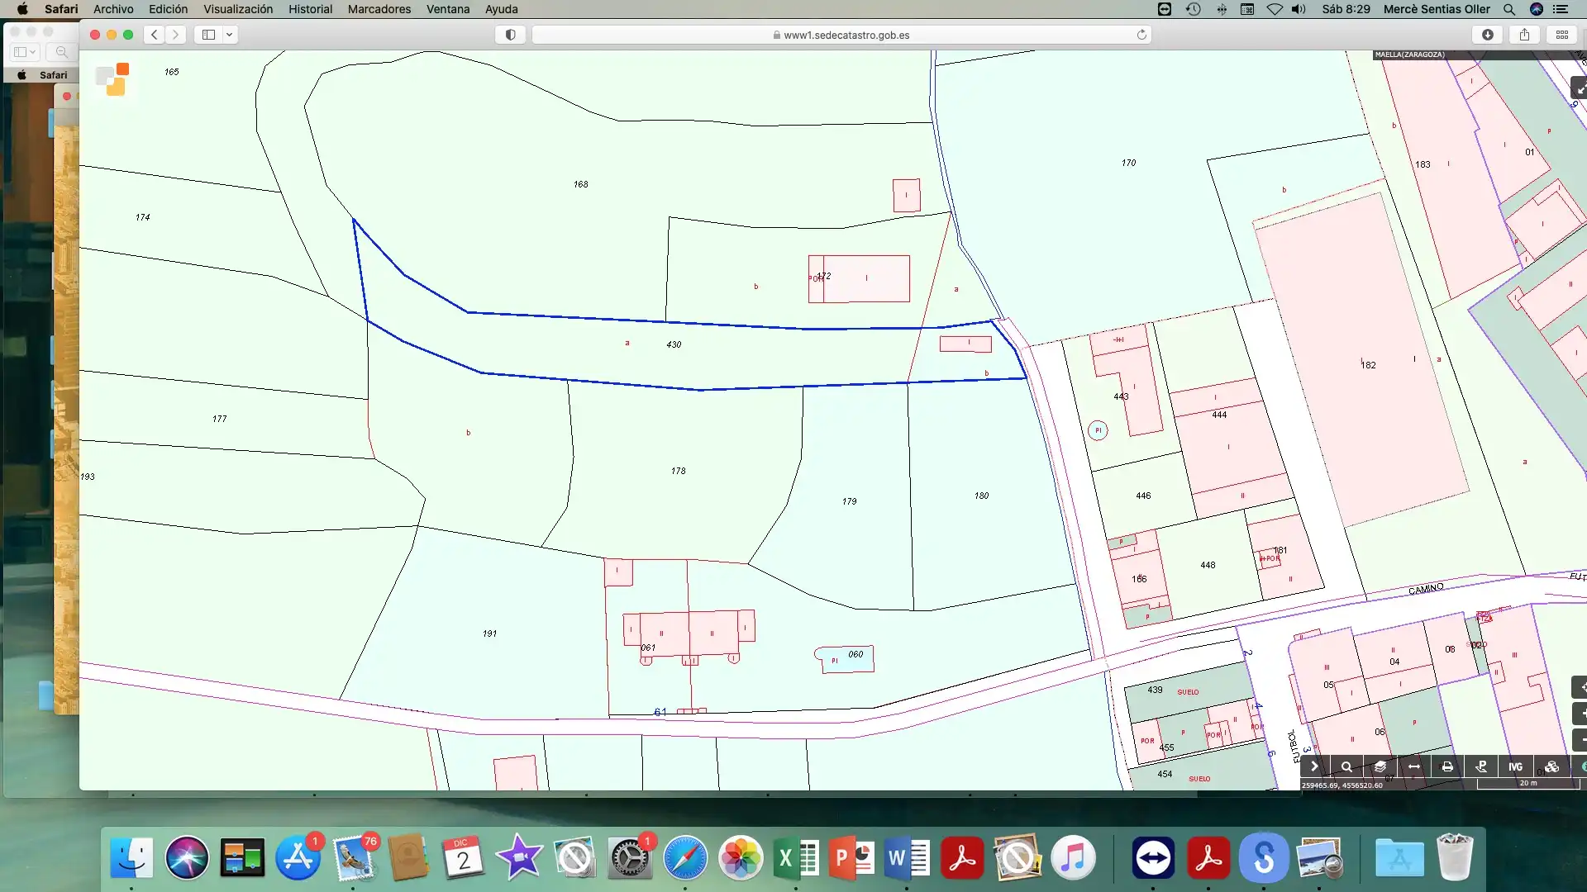Select the parcel P tool icon
Screen dimensions: 1587x892
click(x=1481, y=766)
